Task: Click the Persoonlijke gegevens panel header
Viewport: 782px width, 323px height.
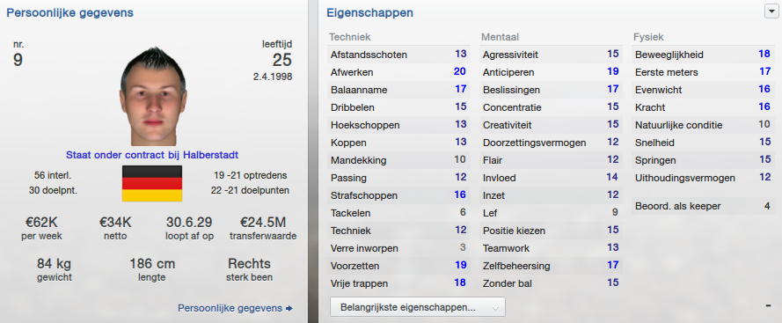Action: [69, 13]
